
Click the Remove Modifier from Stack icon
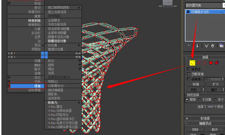click(212, 46)
